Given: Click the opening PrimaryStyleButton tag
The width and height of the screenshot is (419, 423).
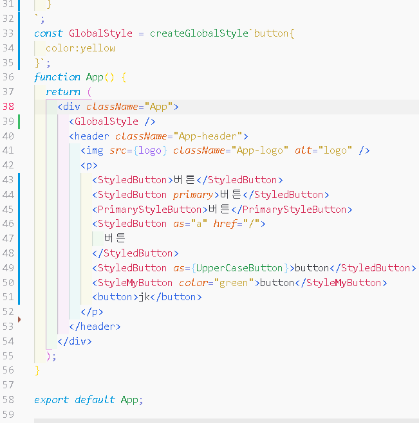Looking at the screenshot, I should click(150, 210).
